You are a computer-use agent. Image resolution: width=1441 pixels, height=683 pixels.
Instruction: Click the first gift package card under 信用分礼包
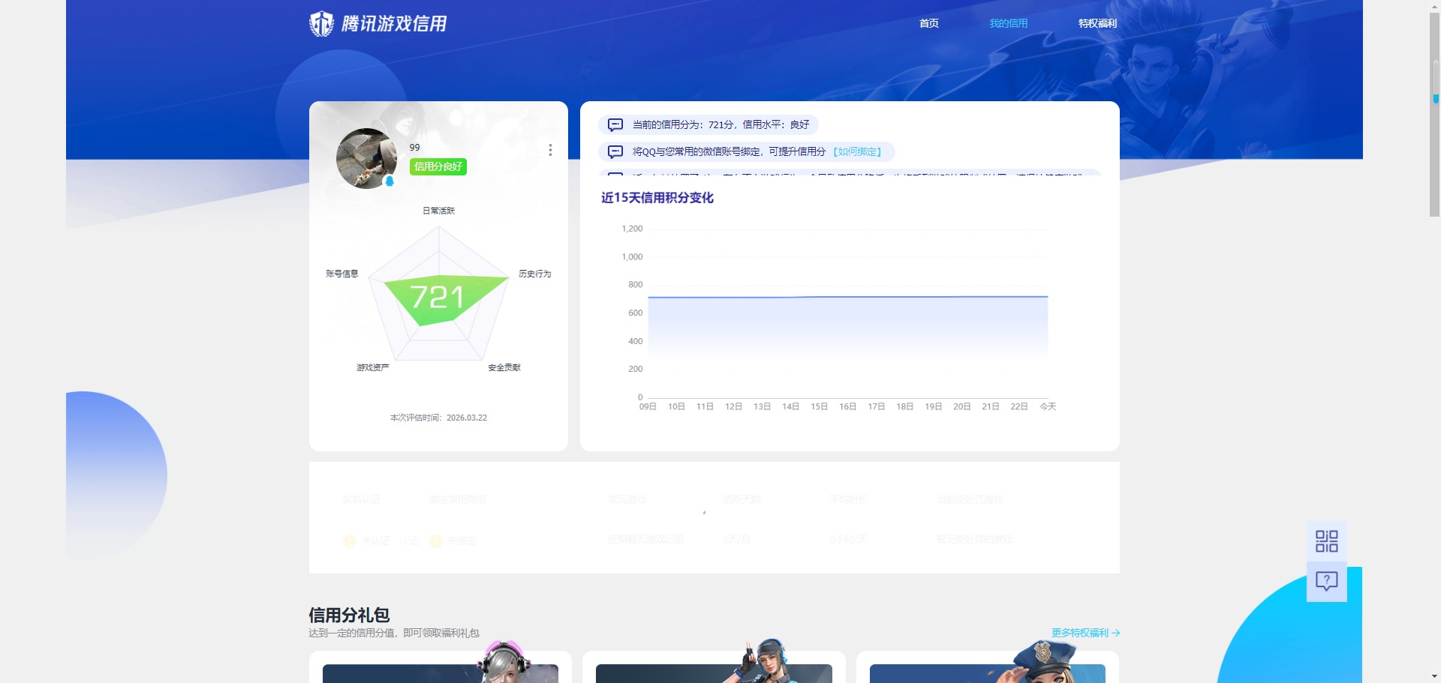click(x=439, y=667)
